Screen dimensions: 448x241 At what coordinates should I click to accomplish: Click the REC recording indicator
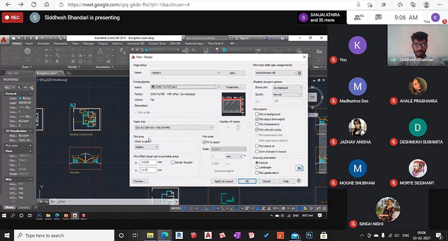click(13, 17)
